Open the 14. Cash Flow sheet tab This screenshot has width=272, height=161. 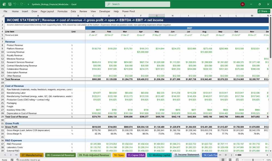(210, 155)
